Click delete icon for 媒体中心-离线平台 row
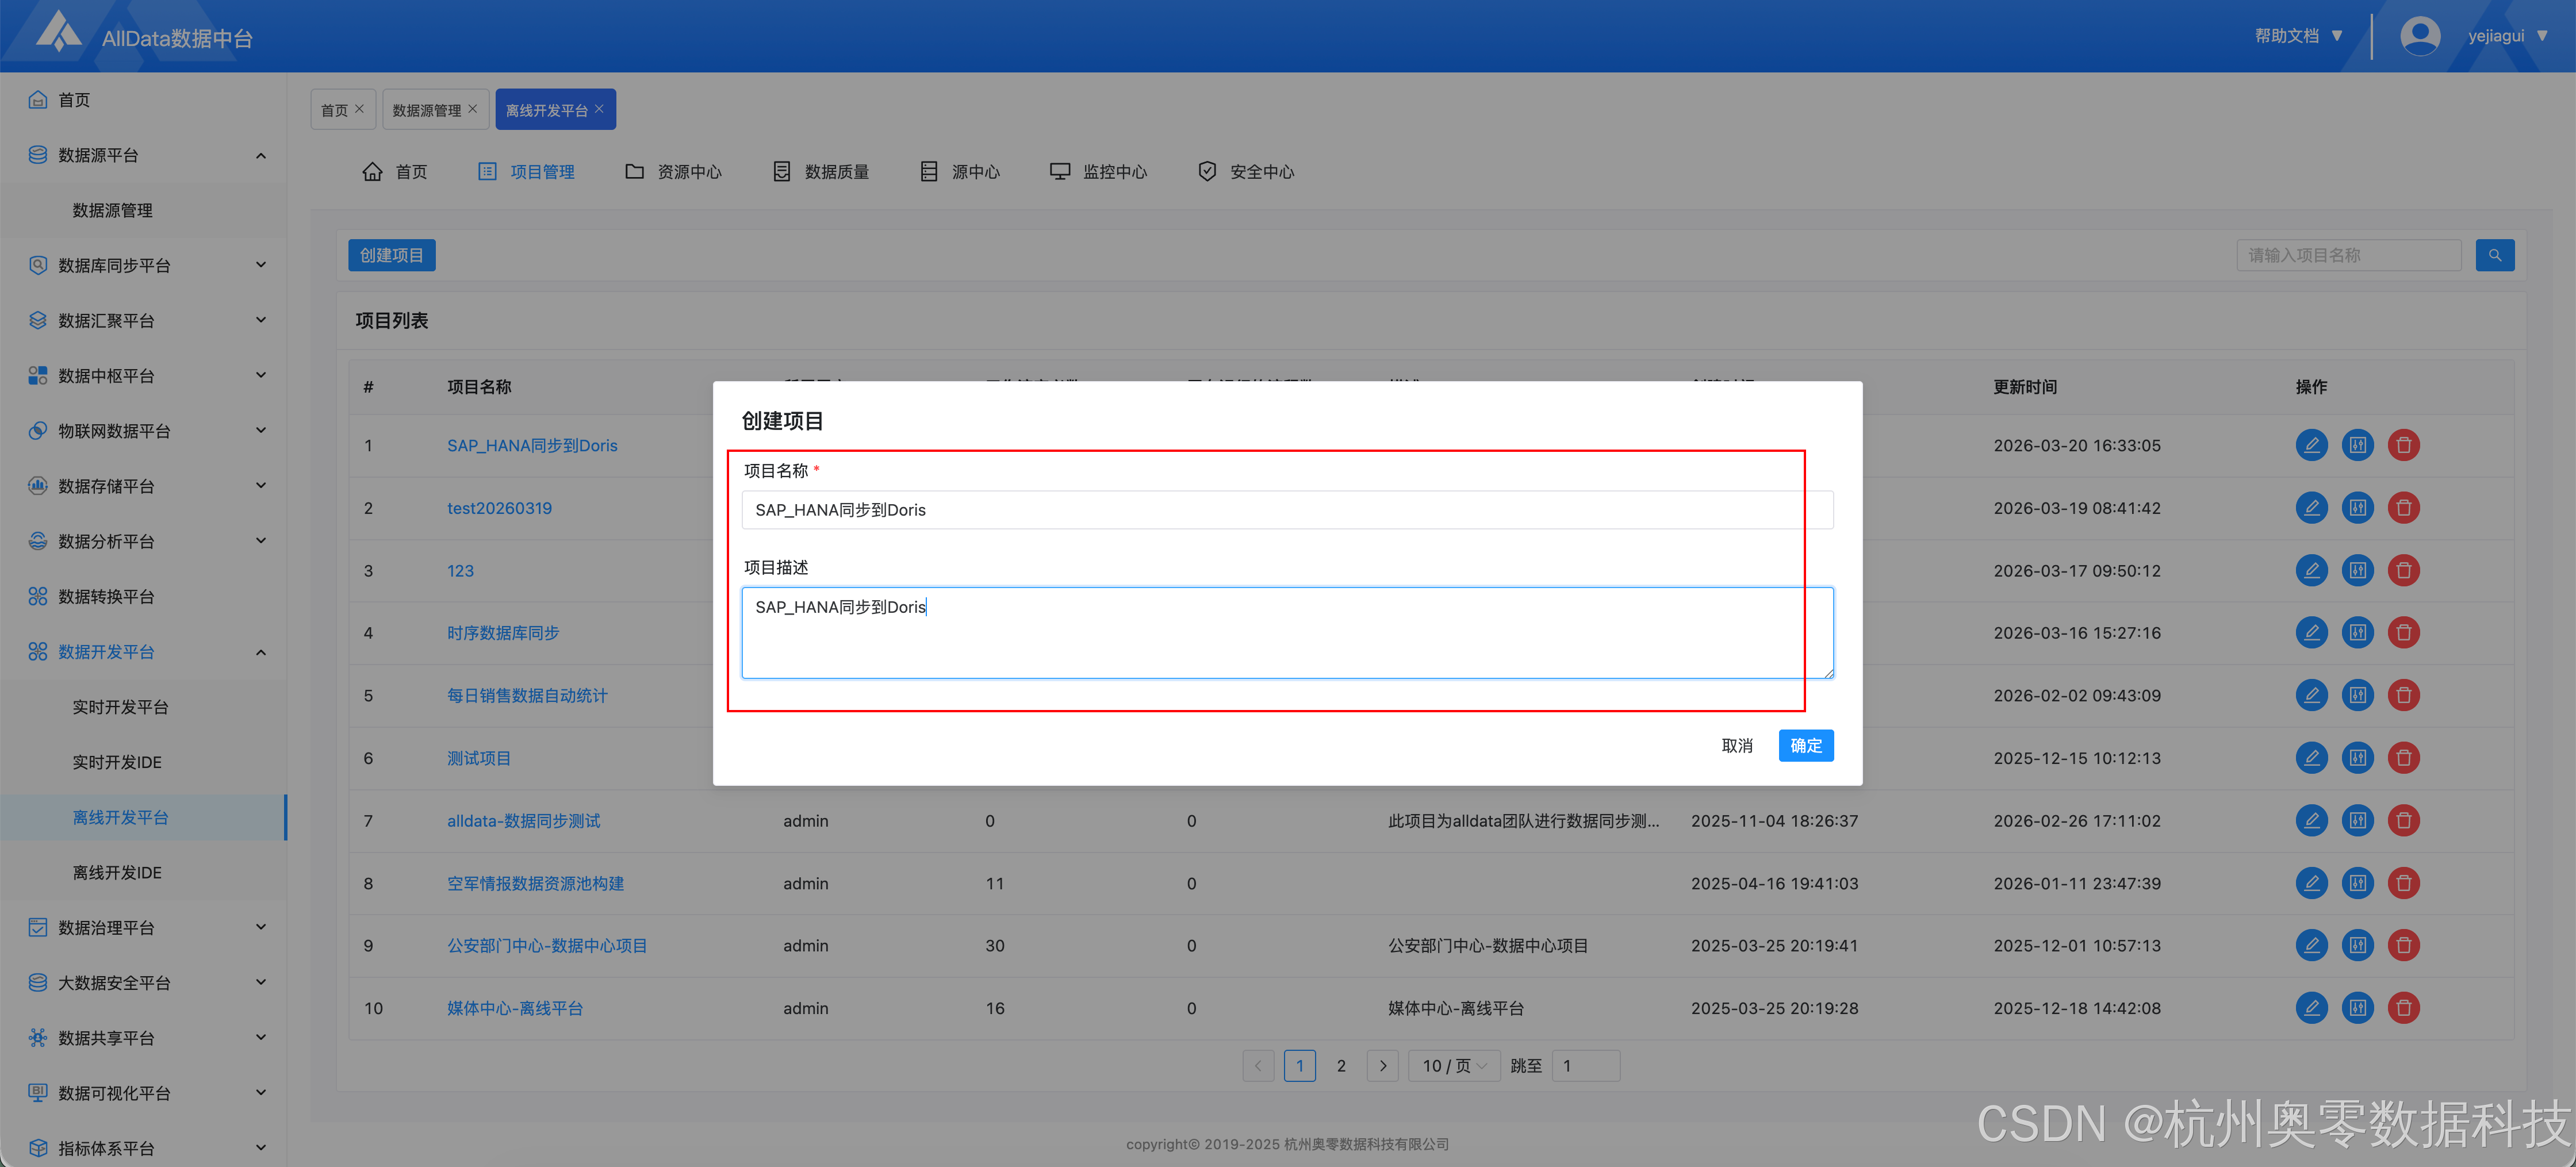This screenshot has width=2576, height=1167. click(x=2403, y=1008)
